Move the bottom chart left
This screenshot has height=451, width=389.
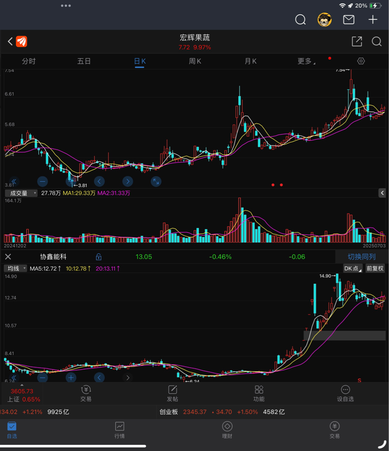click(99, 377)
